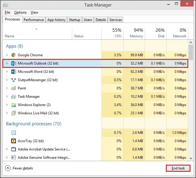The width and height of the screenshot is (196, 178).
Task: Click the Paint app icon
Action: (14, 88)
